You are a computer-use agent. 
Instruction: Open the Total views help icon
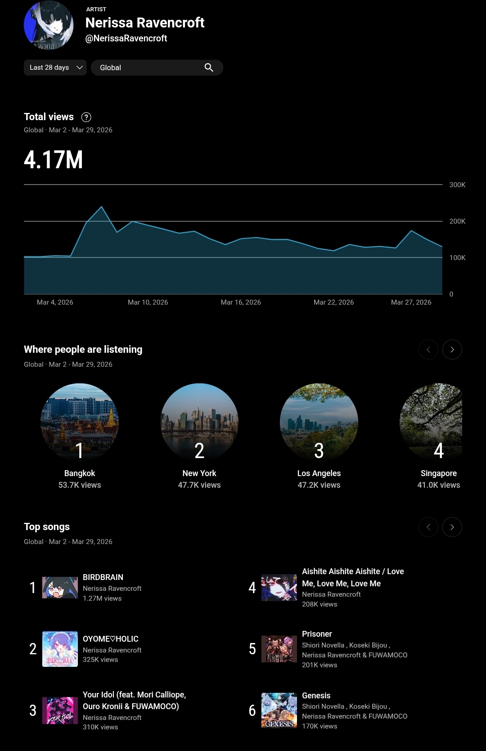[86, 117]
